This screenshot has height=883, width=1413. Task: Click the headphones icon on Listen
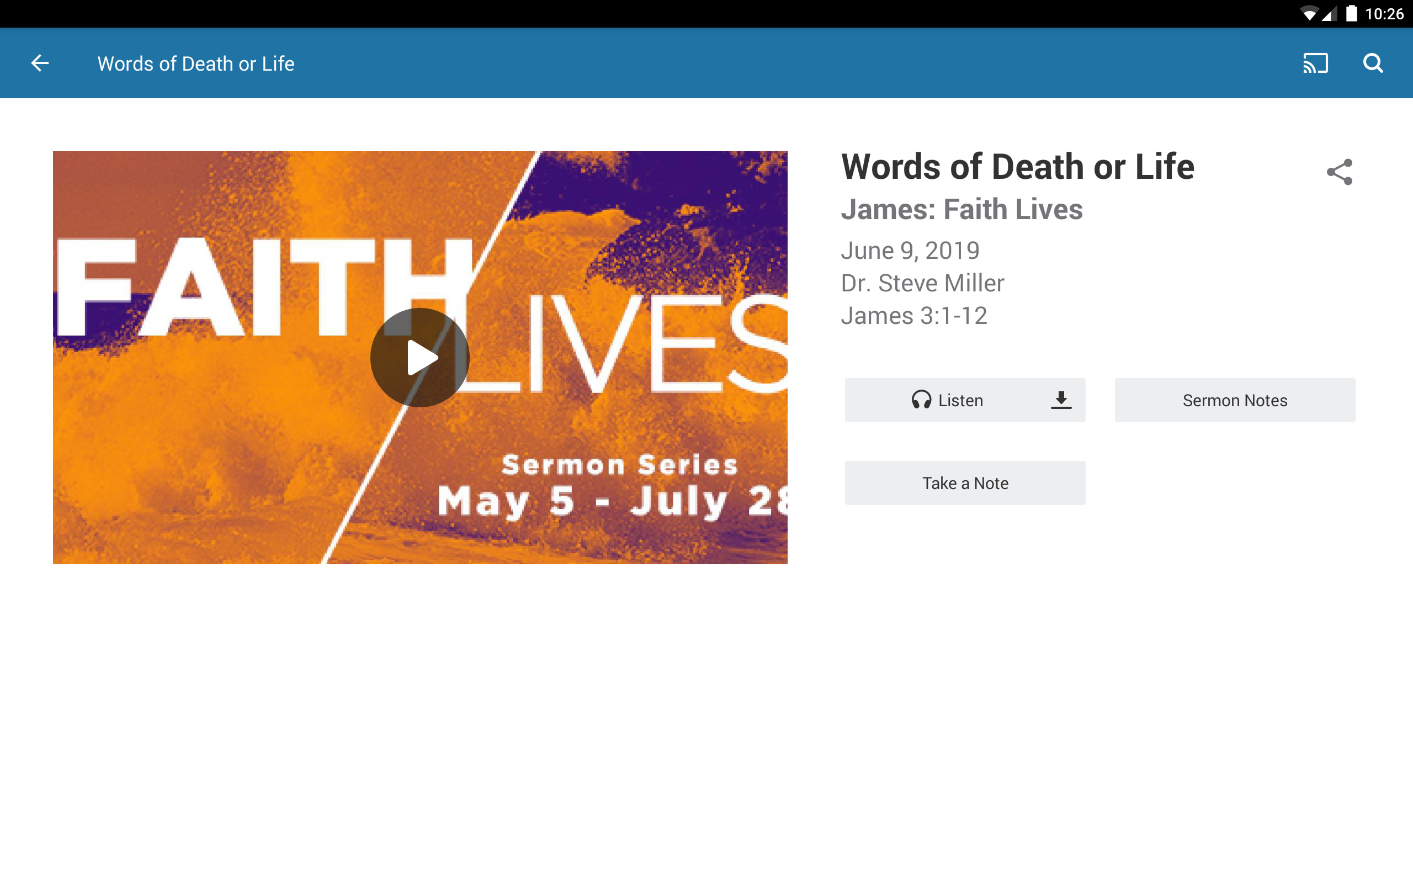pos(921,400)
